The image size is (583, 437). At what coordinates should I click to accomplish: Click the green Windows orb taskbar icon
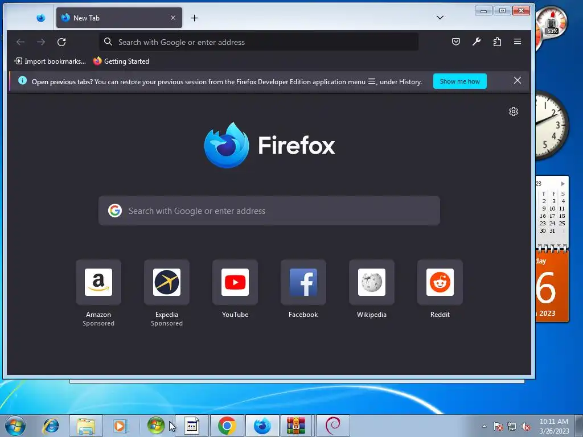click(156, 426)
